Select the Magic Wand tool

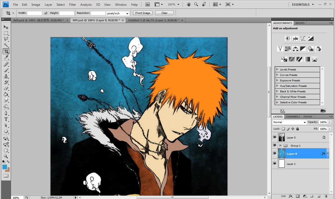click(6, 45)
